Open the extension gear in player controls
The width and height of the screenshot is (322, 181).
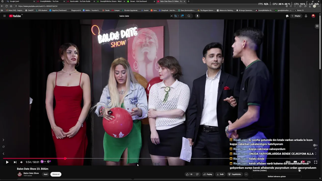tap(48, 162)
